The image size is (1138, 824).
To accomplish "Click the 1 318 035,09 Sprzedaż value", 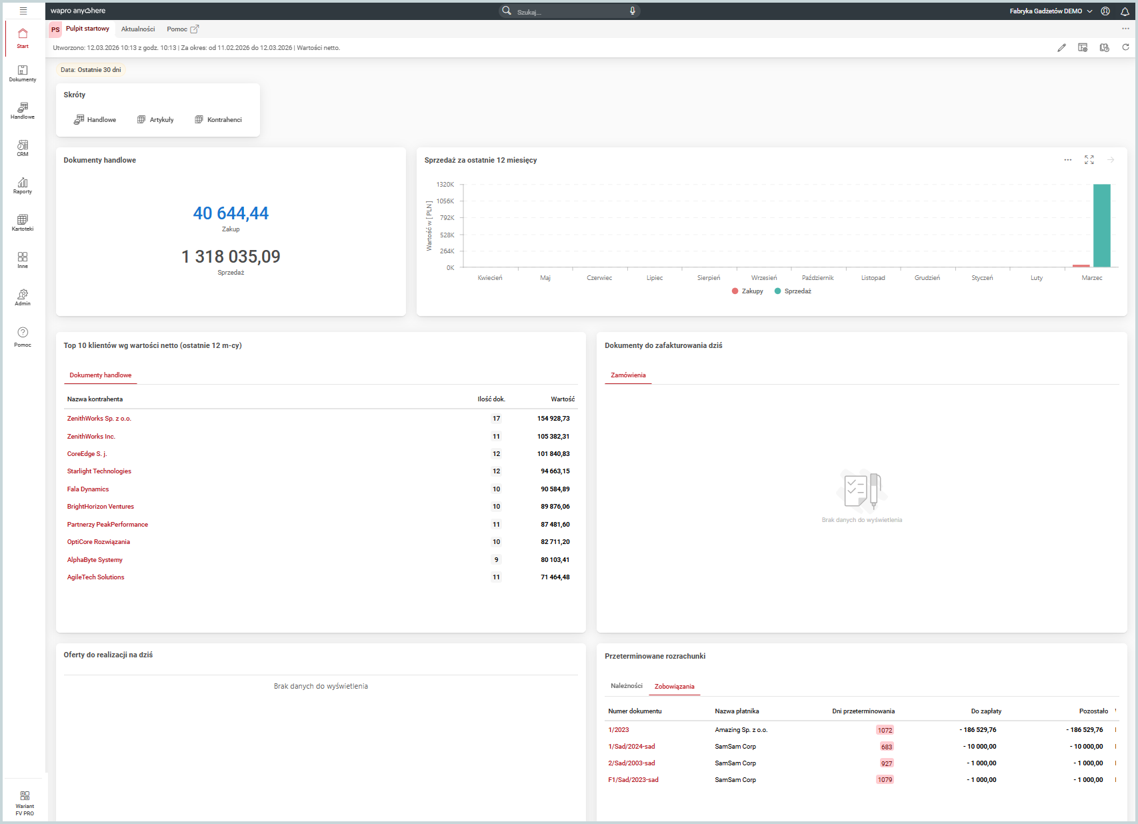I will 231,257.
